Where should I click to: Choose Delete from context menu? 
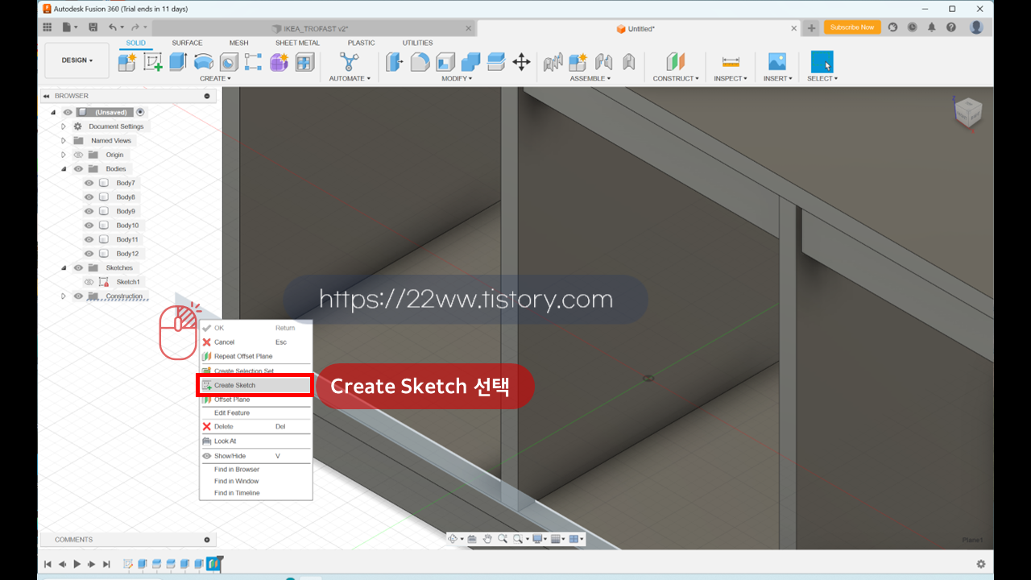point(255,427)
